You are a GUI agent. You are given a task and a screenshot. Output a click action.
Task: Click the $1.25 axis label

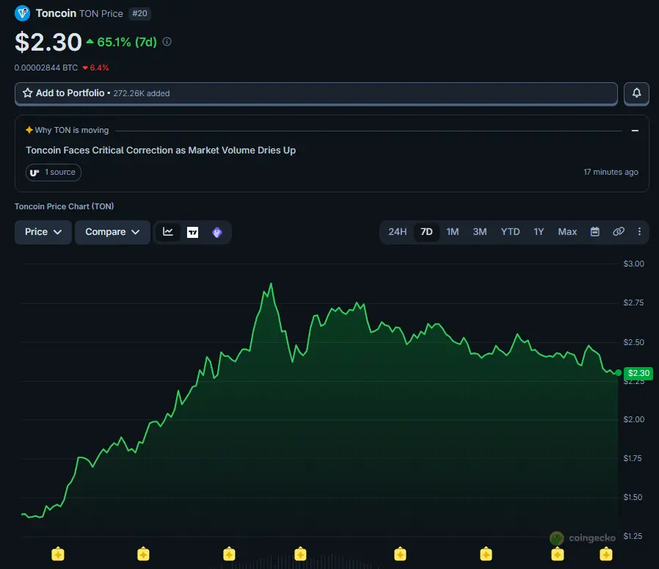[633, 536]
